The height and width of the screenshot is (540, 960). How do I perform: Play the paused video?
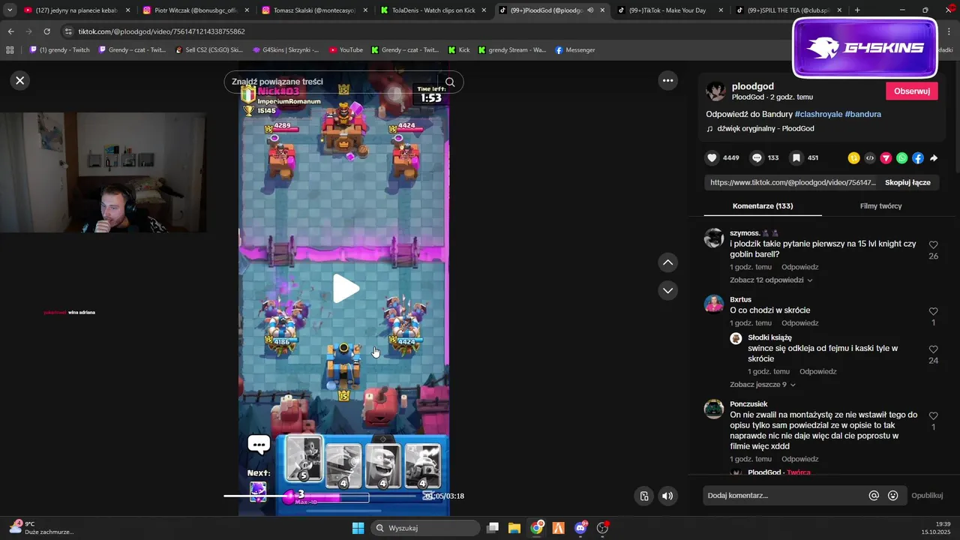tap(345, 289)
